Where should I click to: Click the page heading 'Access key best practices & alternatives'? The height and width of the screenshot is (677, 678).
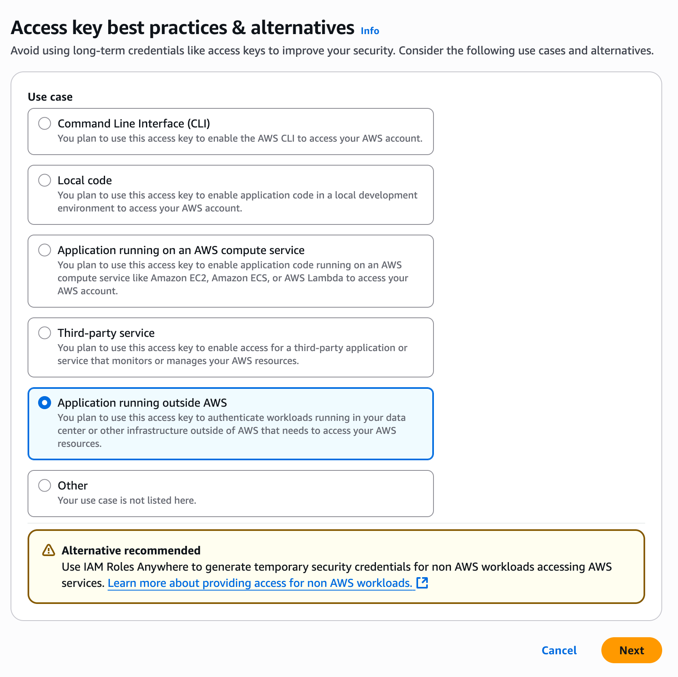click(182, 28)
